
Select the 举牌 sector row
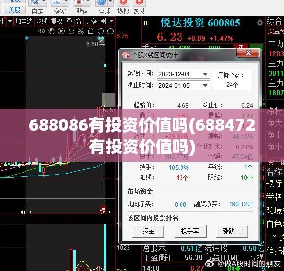274,197
